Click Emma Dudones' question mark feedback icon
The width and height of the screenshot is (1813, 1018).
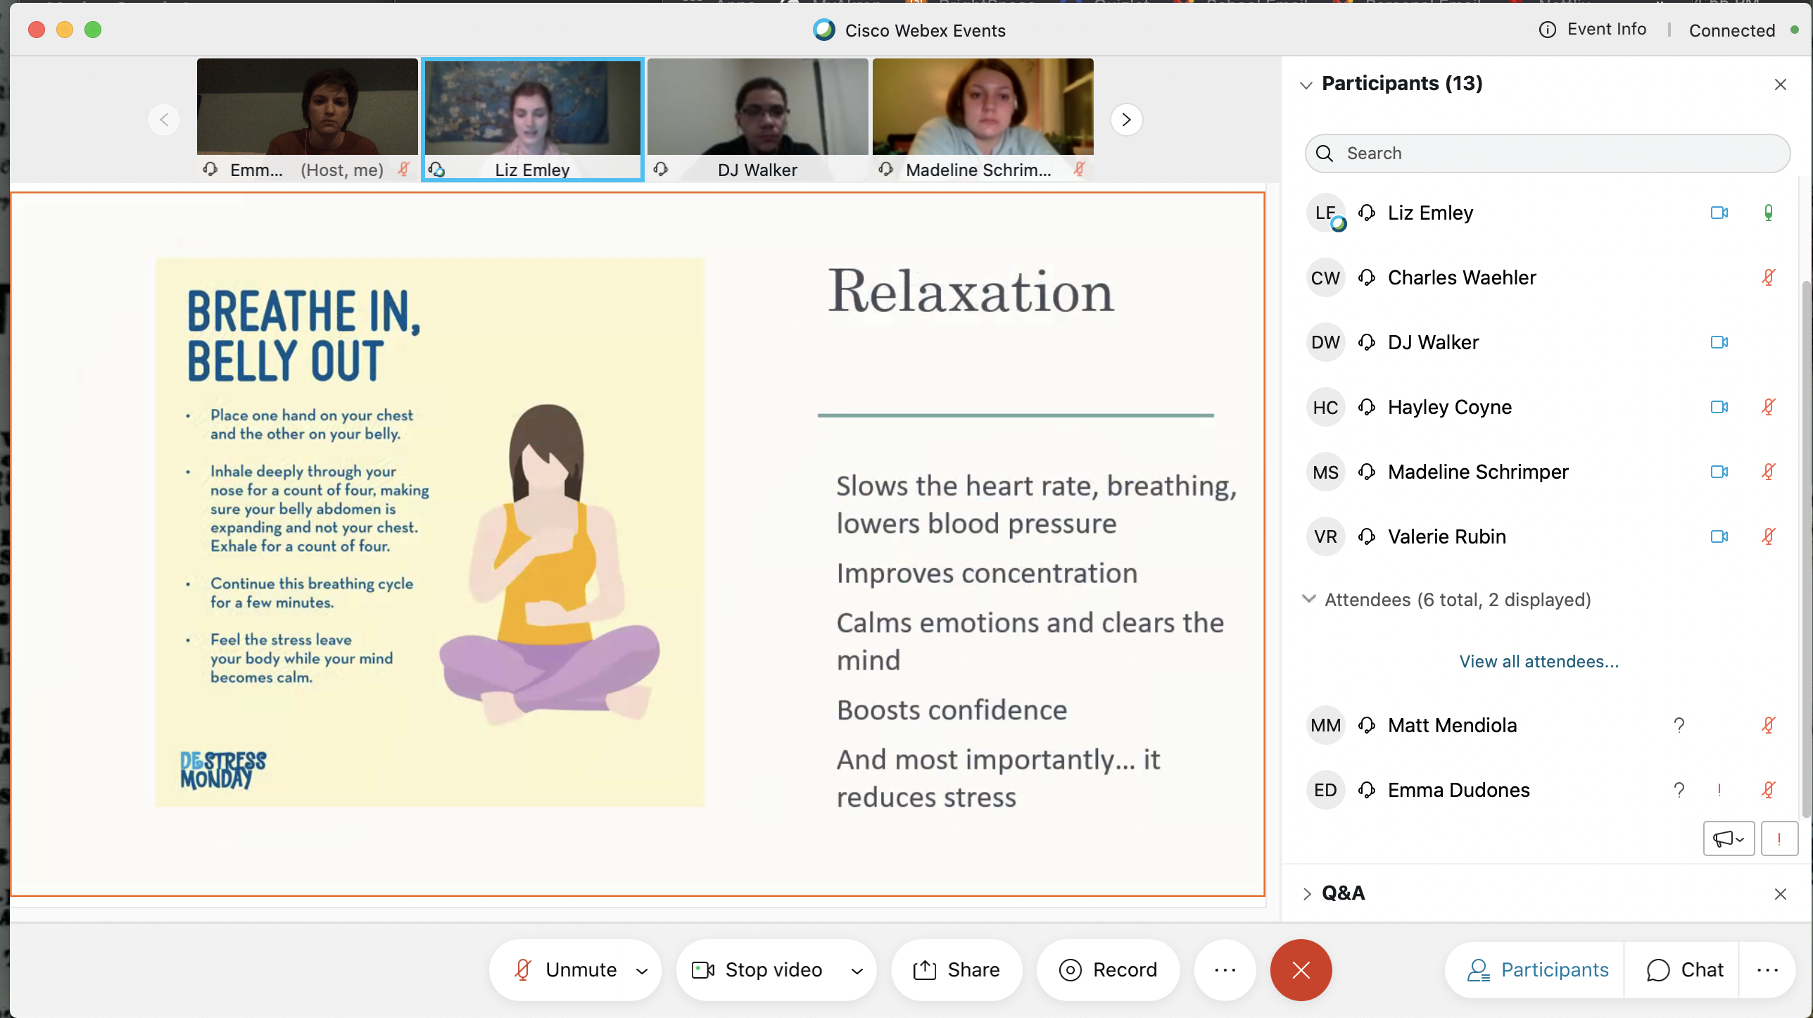pyautogui.click(x=1679, y=790)
